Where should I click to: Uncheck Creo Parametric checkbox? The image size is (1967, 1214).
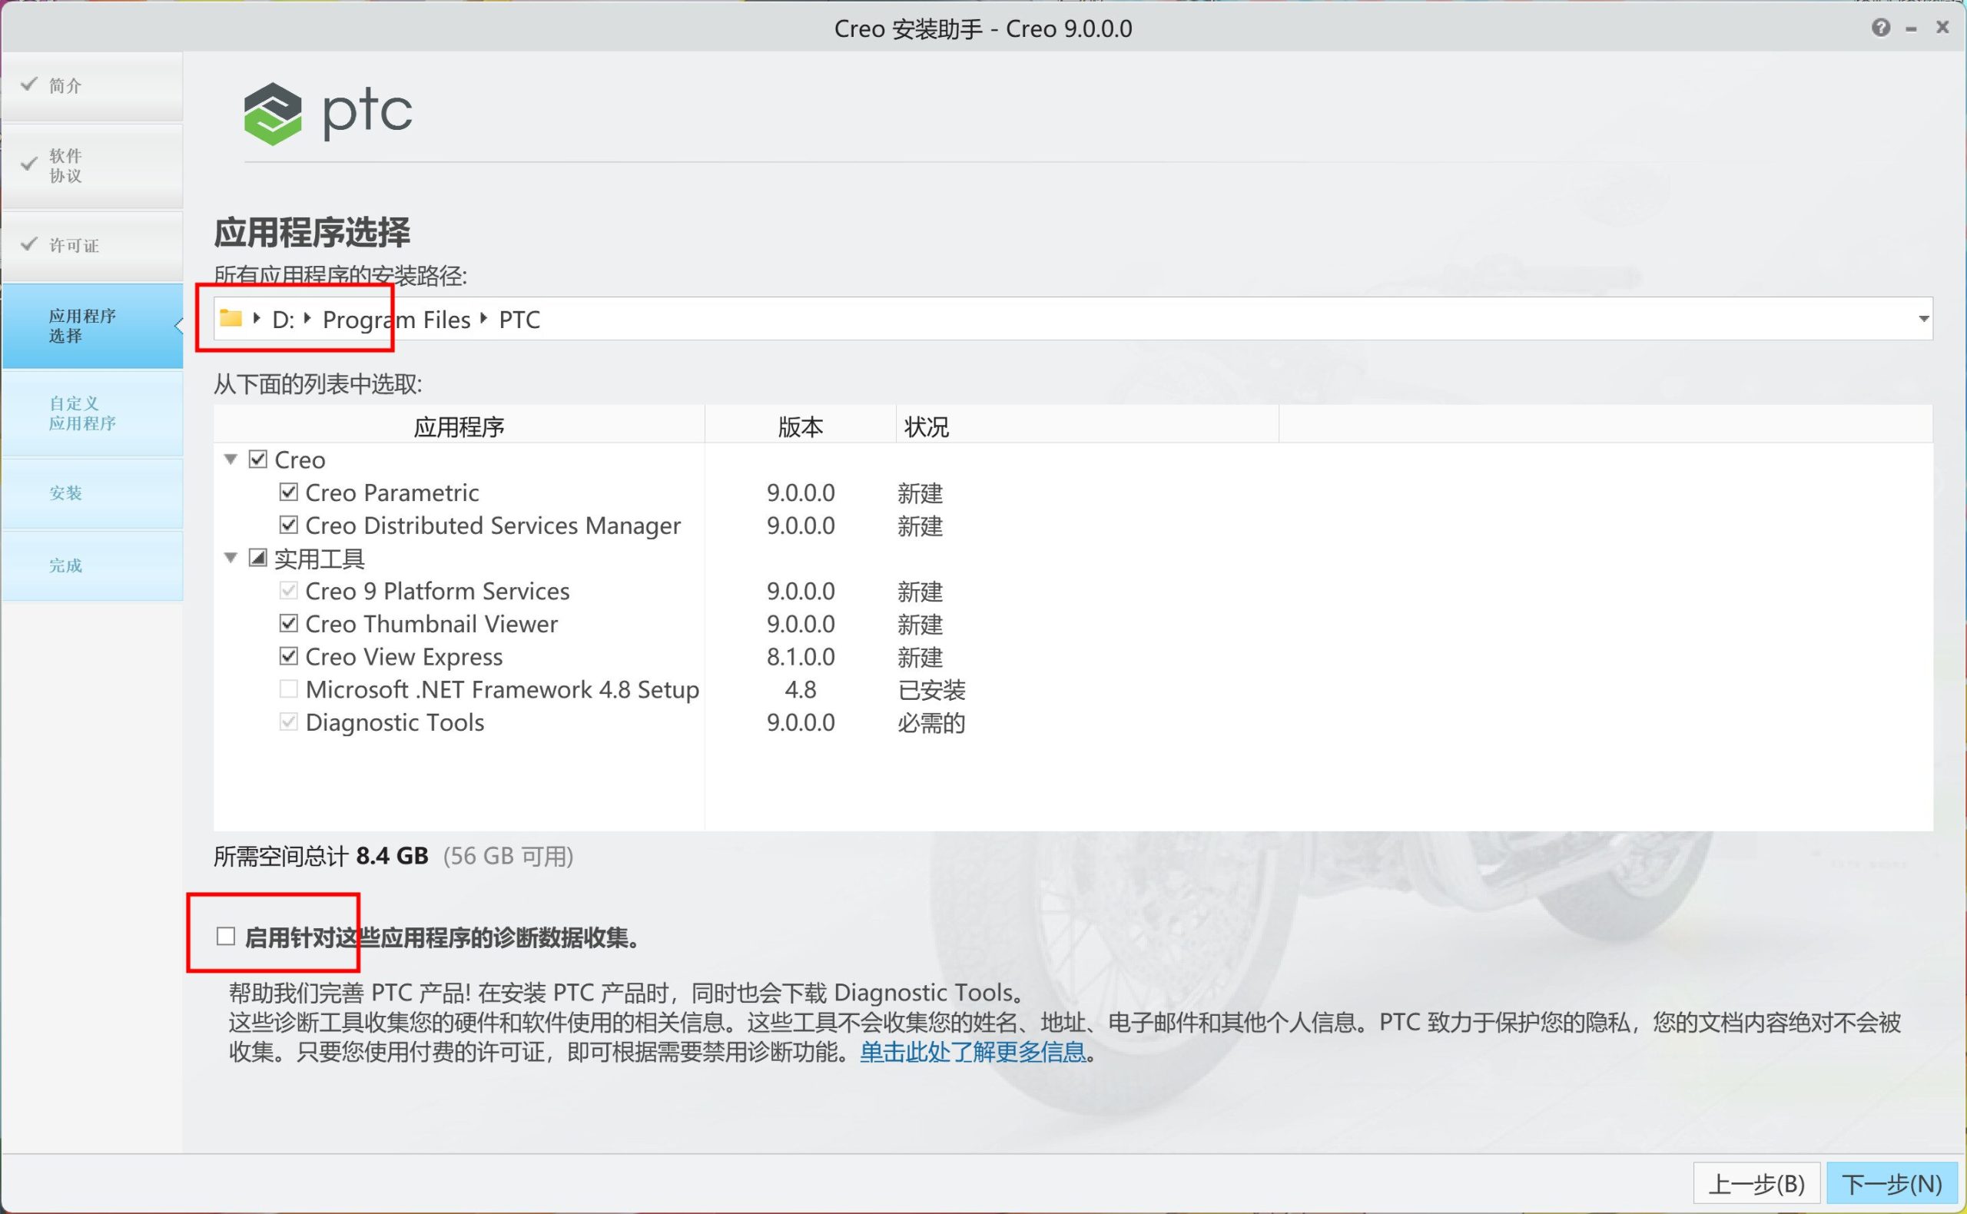[288, 492]
